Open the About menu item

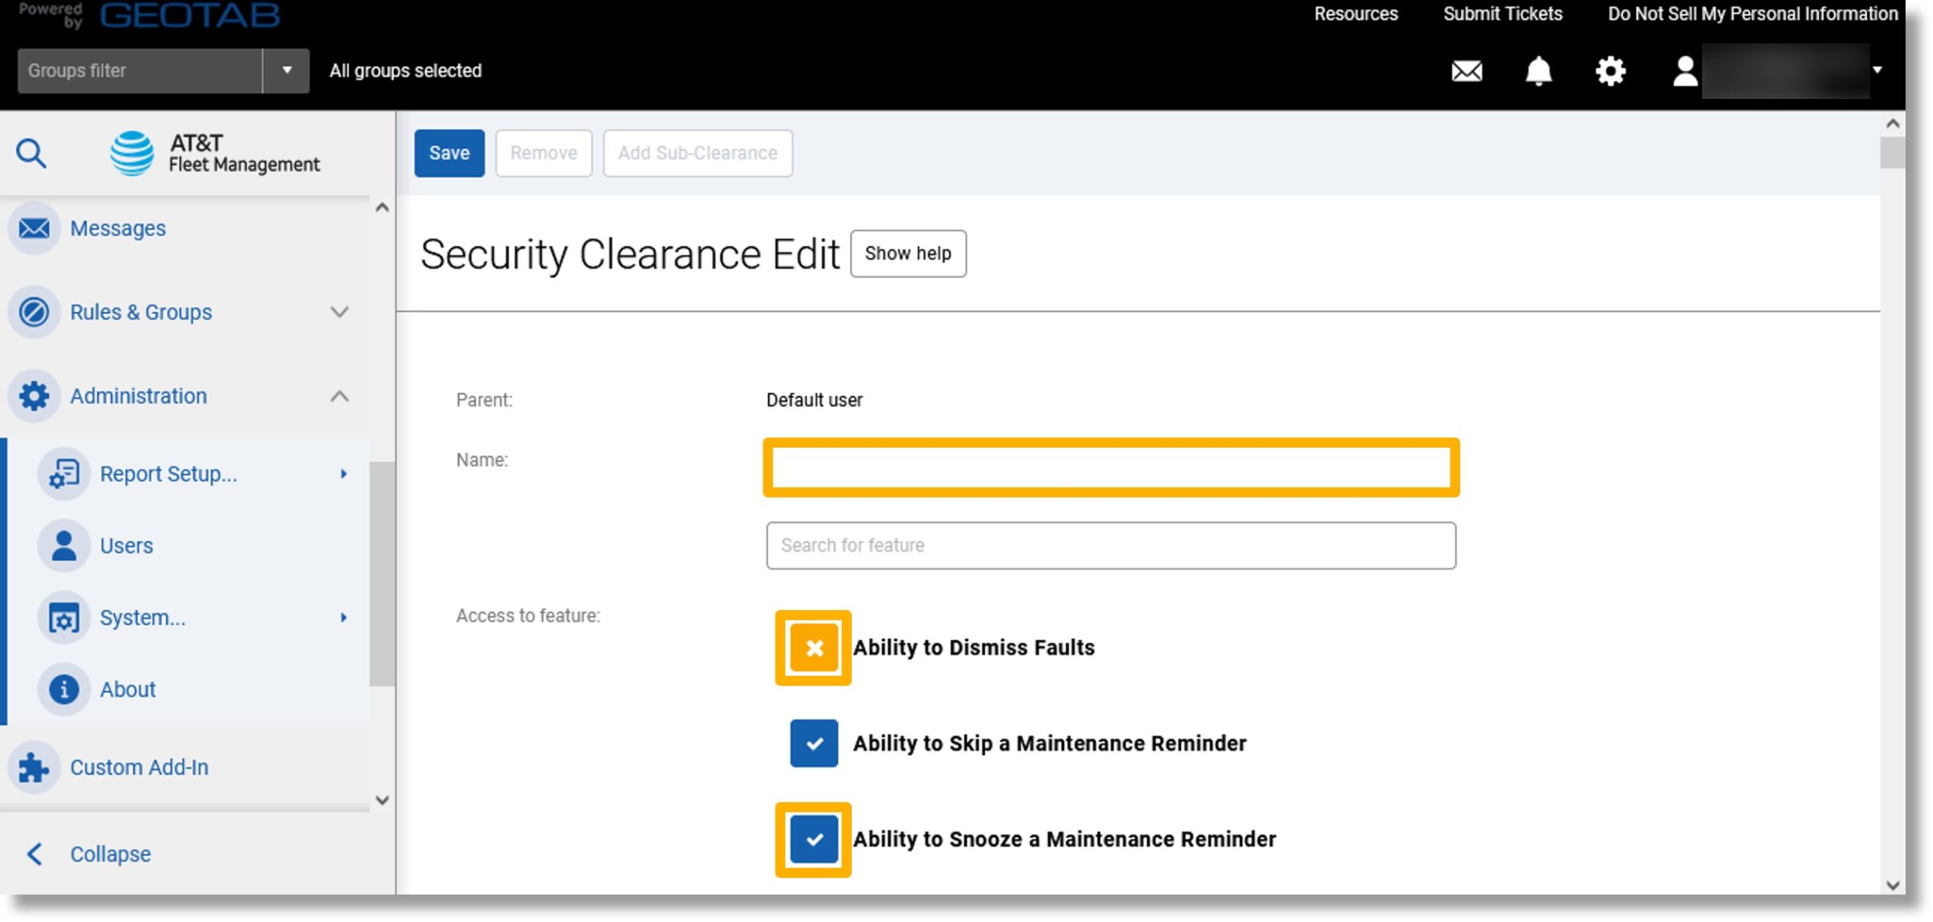128,689
